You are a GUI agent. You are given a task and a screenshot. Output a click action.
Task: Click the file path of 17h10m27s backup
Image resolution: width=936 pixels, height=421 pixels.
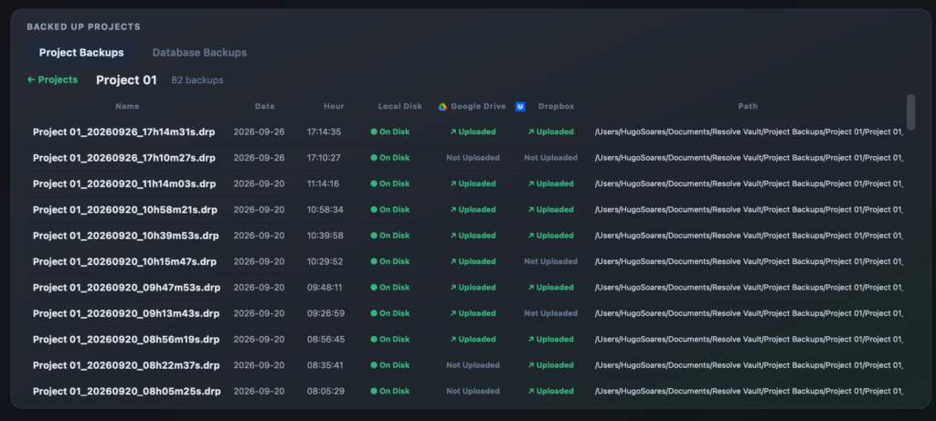(750, 158)
